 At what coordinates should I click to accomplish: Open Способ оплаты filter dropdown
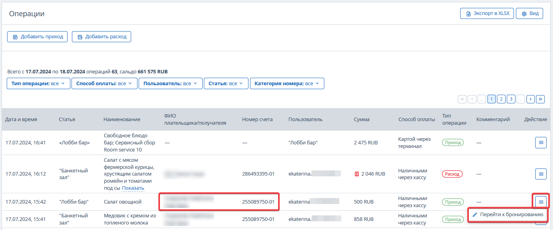pyautogui.click(x=104, y=84)
